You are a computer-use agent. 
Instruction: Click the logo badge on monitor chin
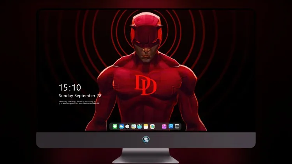click(x=146, y=140)
